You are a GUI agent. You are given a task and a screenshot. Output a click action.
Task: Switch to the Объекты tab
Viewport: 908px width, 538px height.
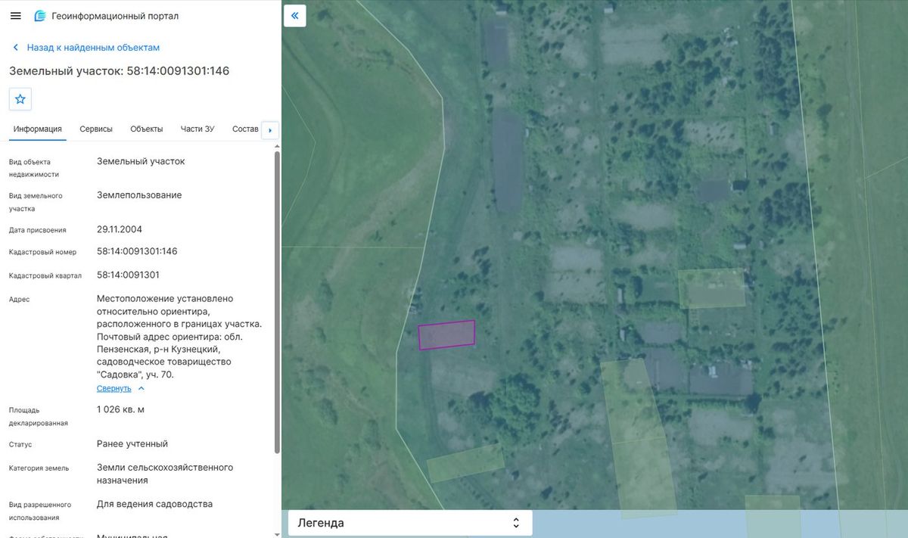(147, 129)
